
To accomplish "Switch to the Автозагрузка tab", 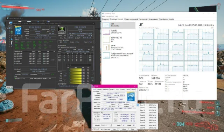I will click(x=143, y=19).
